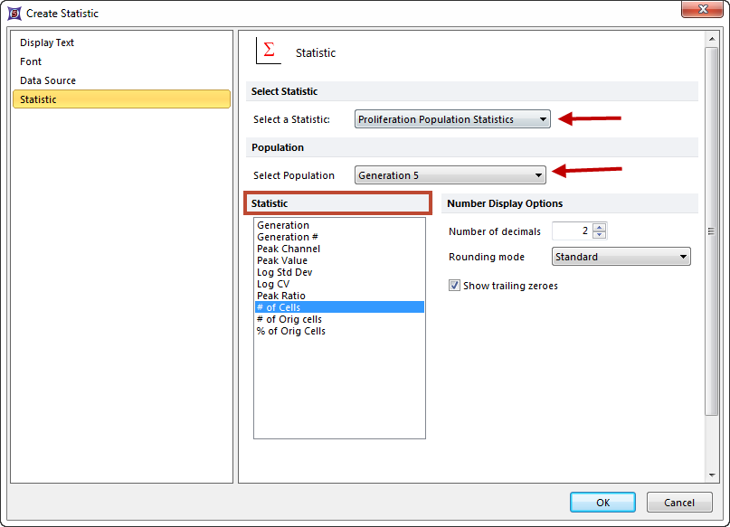Select # of Orig cells statistic
The width and height of the screenshot is (730, 527).
(339, 319)
